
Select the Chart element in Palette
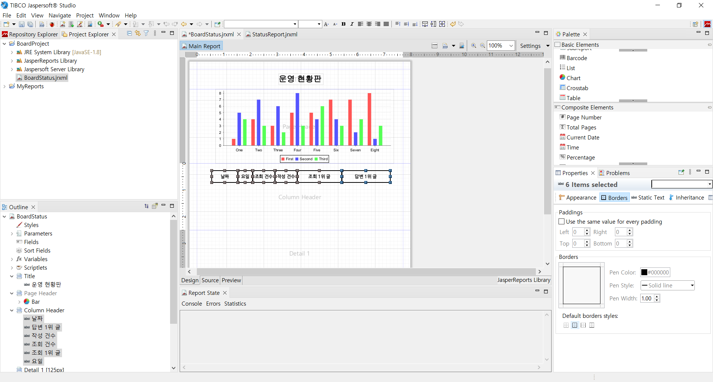(x=570, y=78)
